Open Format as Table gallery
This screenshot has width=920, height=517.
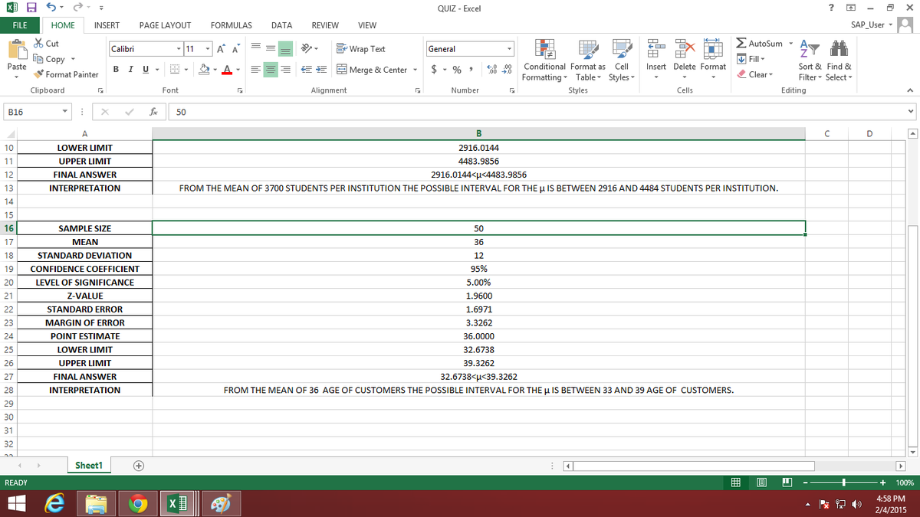tap(589, 60)
